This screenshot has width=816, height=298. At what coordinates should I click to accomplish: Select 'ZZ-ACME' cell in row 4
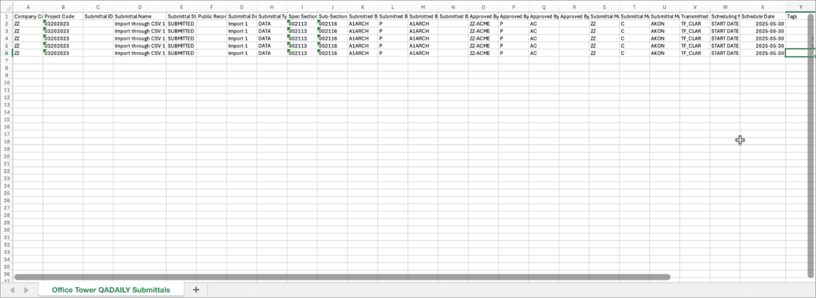483,39
